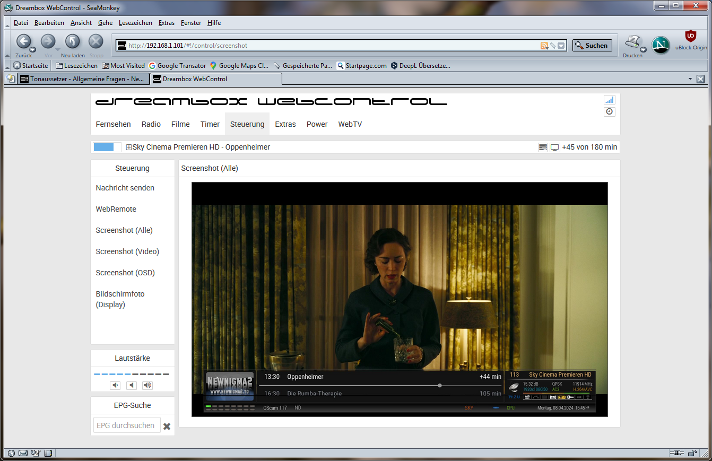Open the WebTV section

350,124
